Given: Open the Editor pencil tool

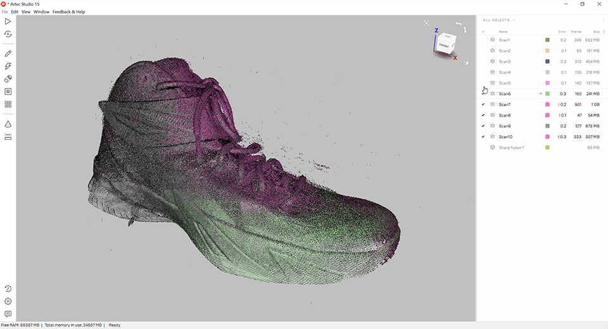Looking at the screenshot, I should click(8, 54).
